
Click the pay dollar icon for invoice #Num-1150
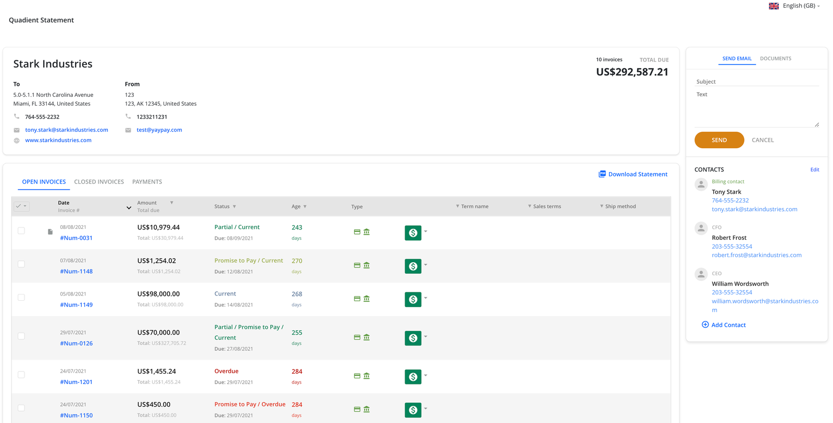(x=413, y=409)
